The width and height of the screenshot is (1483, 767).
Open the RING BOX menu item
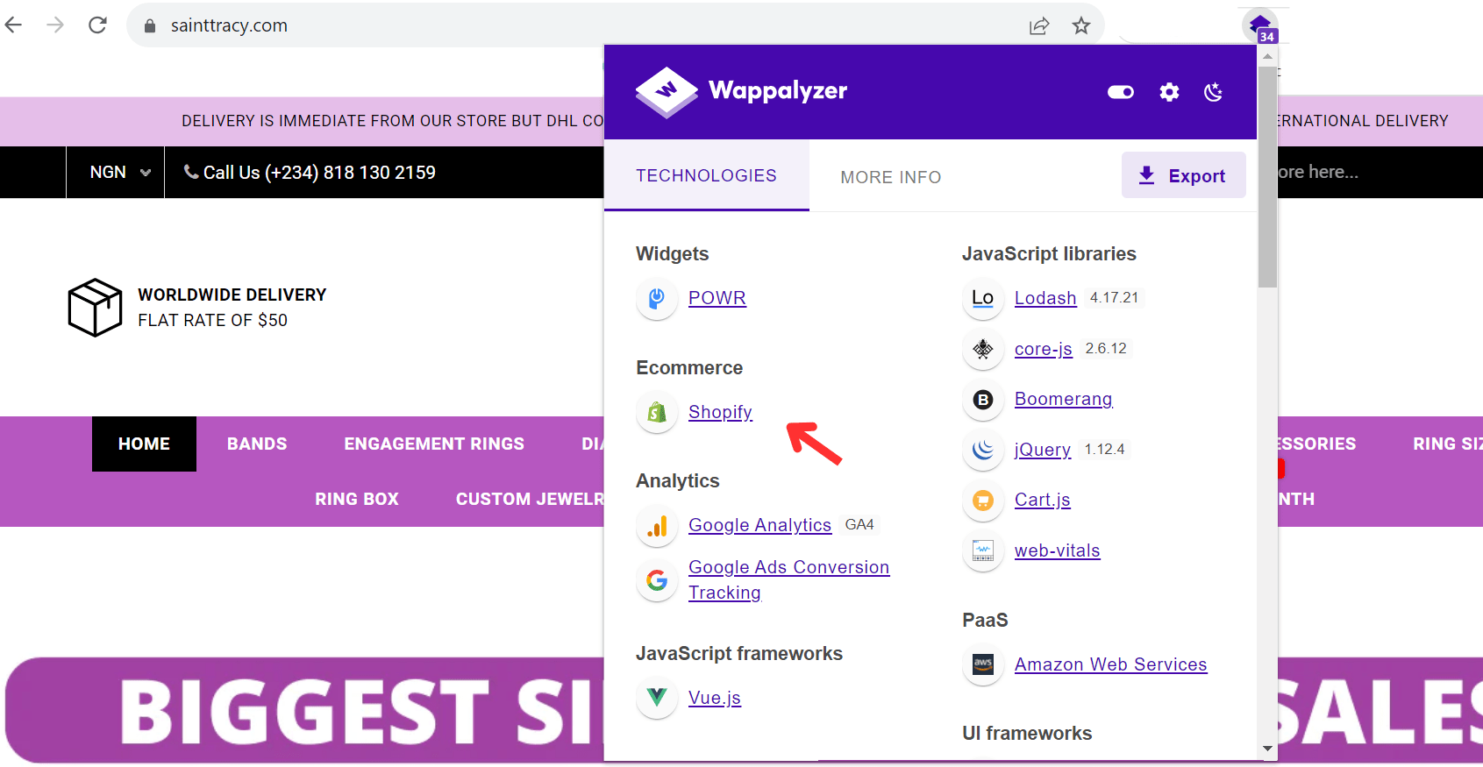[357, 499]
